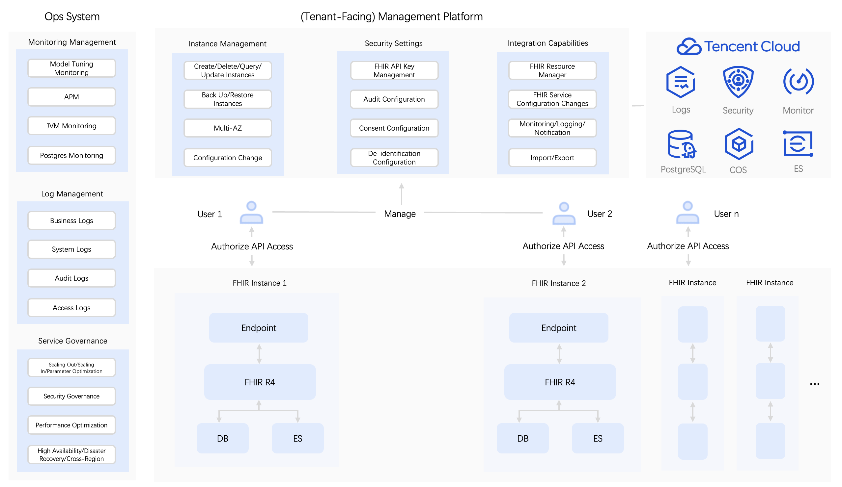Open JVM Monitoring box
This screenshot has width=842, height=487.
point(71,126)
